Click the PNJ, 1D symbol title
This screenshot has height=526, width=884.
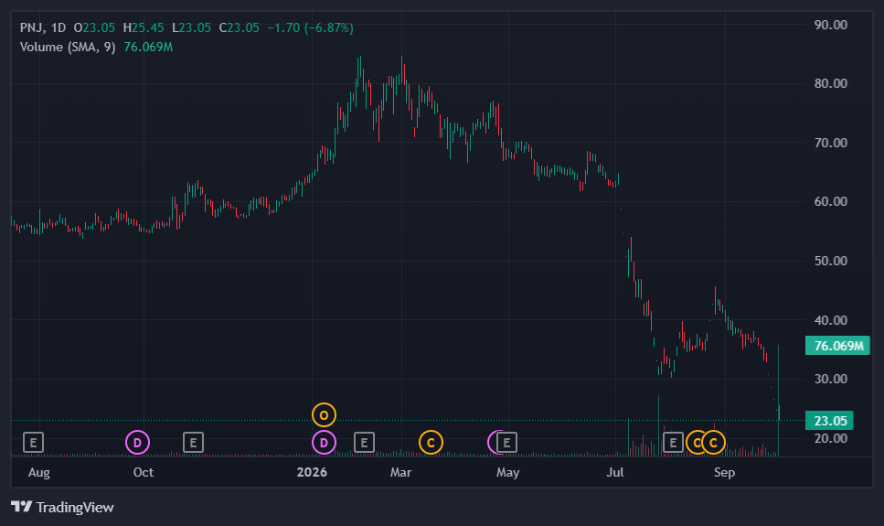point(43,27)
